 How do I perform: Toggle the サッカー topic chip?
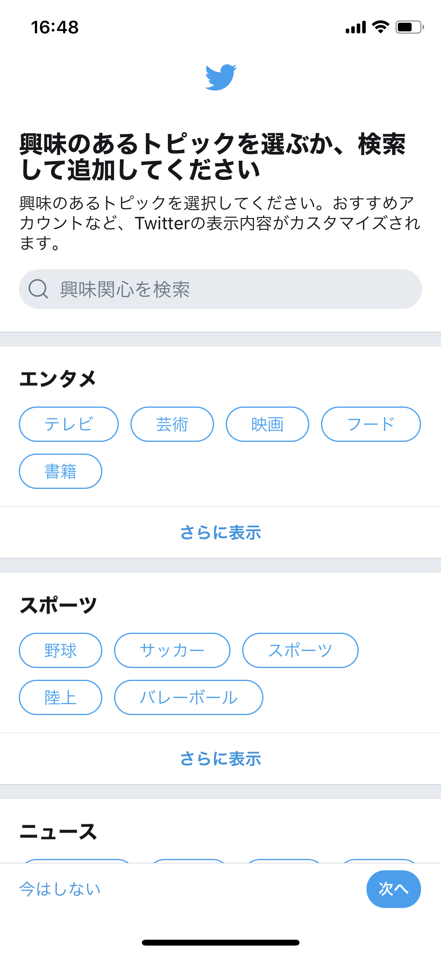click(172, 650)
